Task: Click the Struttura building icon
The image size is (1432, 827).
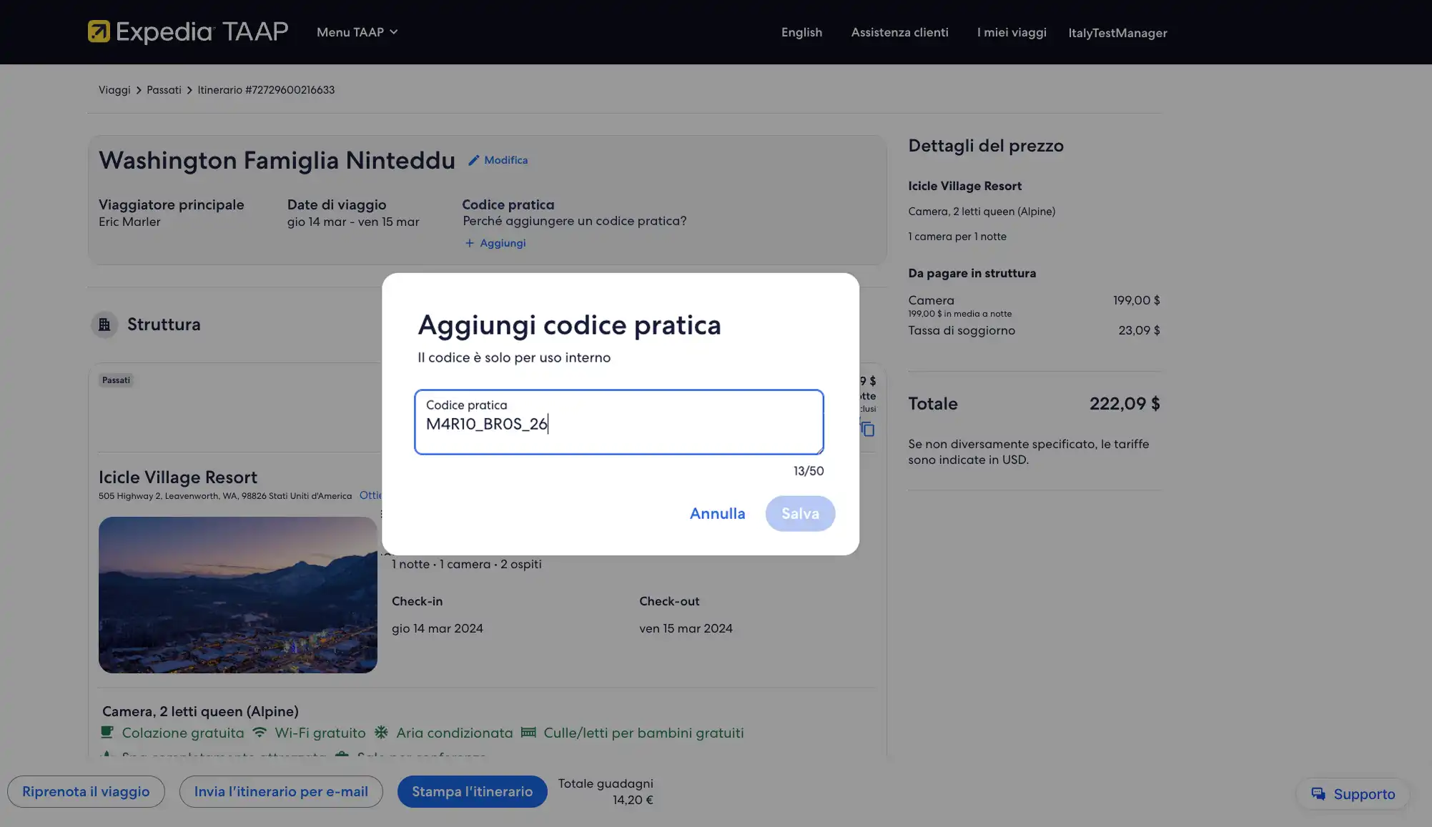Action: [x=104, y=325]
